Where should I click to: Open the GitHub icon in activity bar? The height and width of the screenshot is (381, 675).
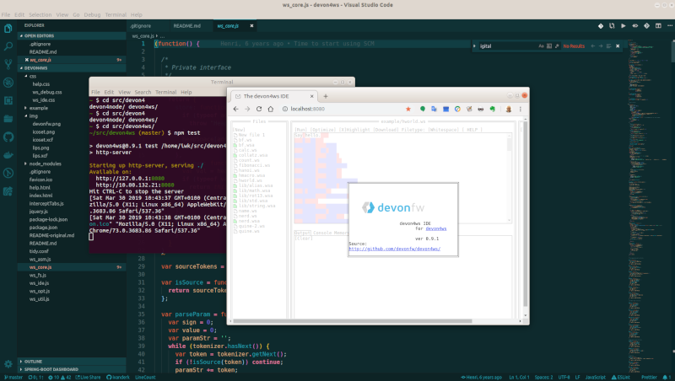(x=8, y=137)
